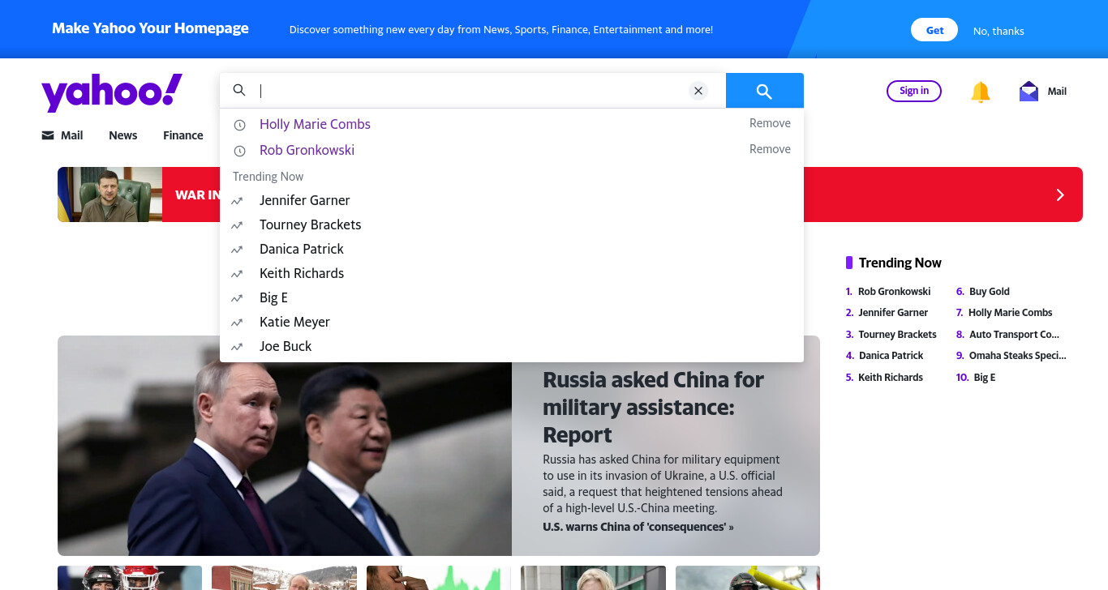Open the Russia asked China headline

click(x=654, y=407)
